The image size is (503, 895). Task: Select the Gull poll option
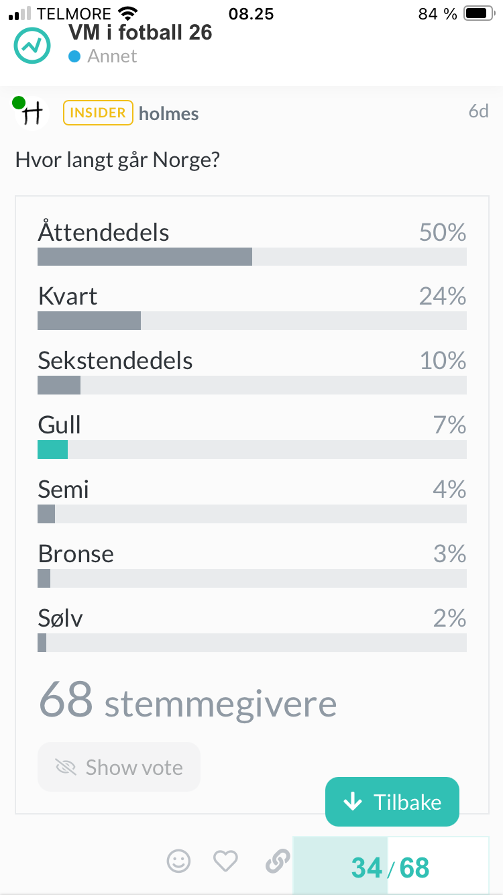(252, 436)
